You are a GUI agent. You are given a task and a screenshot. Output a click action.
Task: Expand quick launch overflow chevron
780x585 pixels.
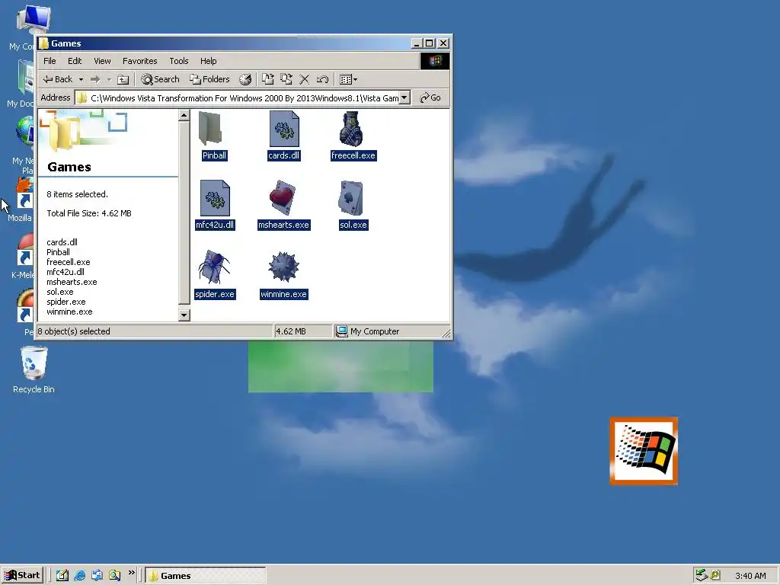[x=132, y=573]
